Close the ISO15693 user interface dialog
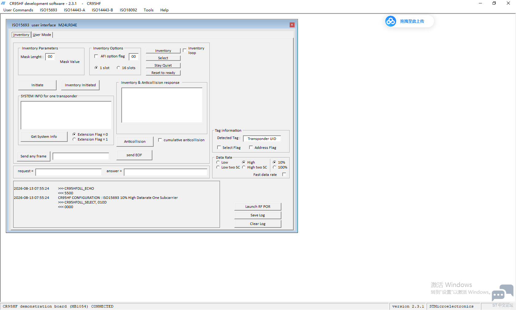Image resolution: width=516 pixels, height=310 pixels. pos(292,25)
